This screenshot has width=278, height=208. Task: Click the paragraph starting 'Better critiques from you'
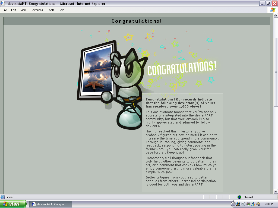point(181,181)
